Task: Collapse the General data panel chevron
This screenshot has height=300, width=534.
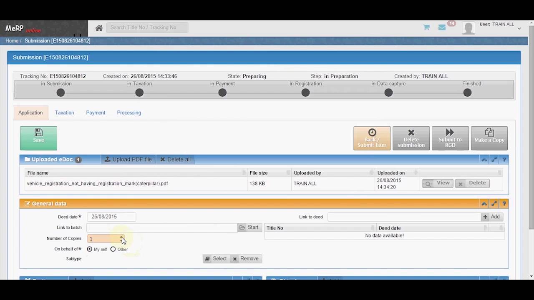Action: point(484,204)
